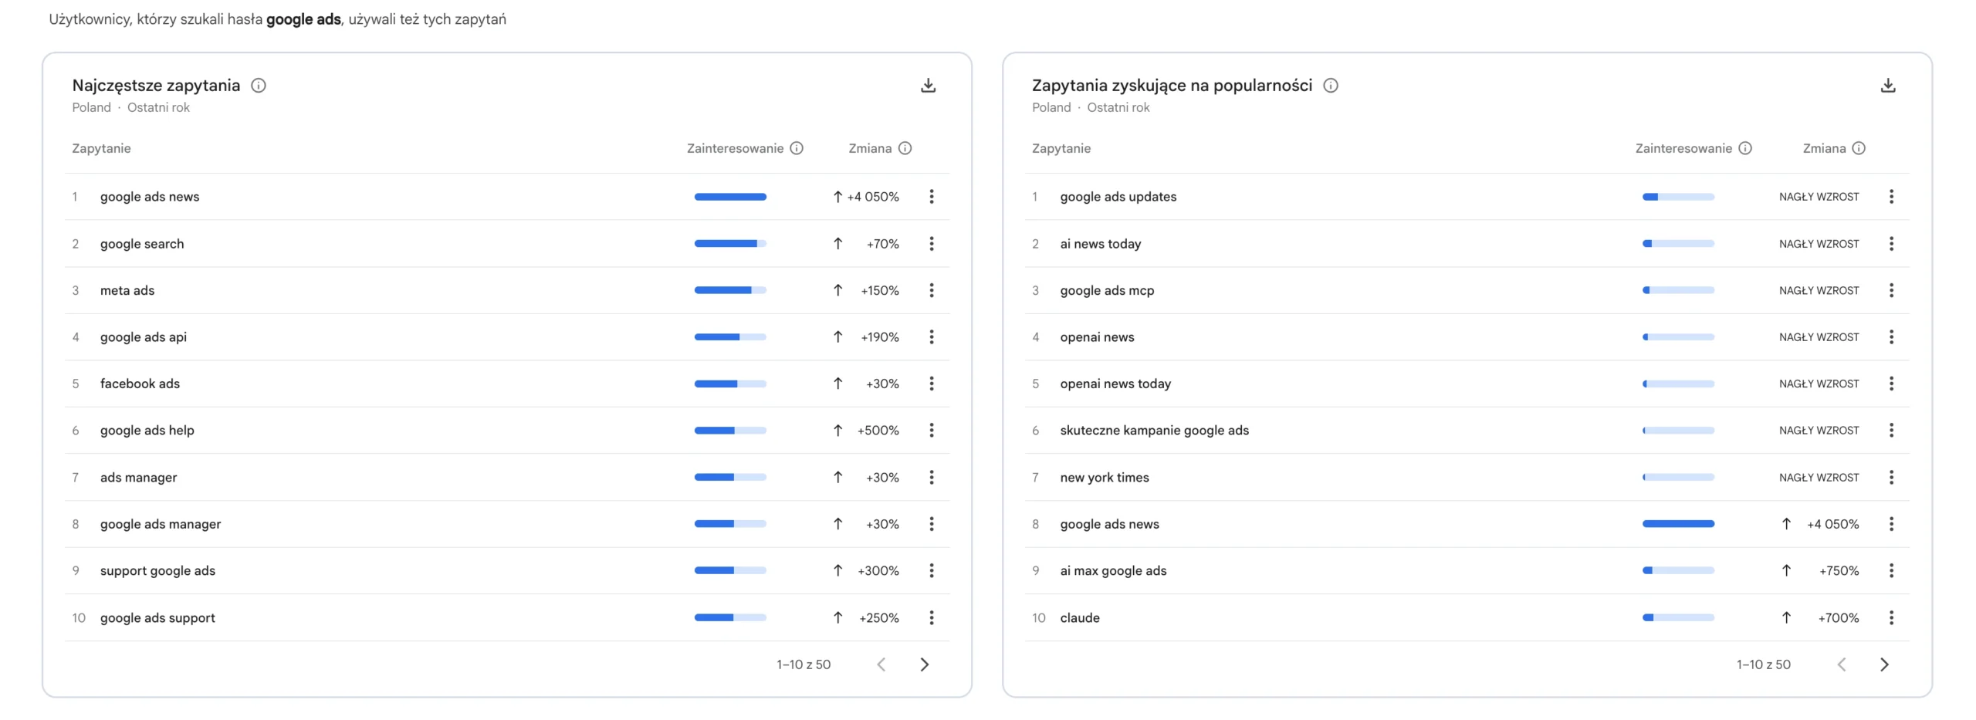
Task: Open the google search query
Action: pyautogui.click(x=142, y=244)
